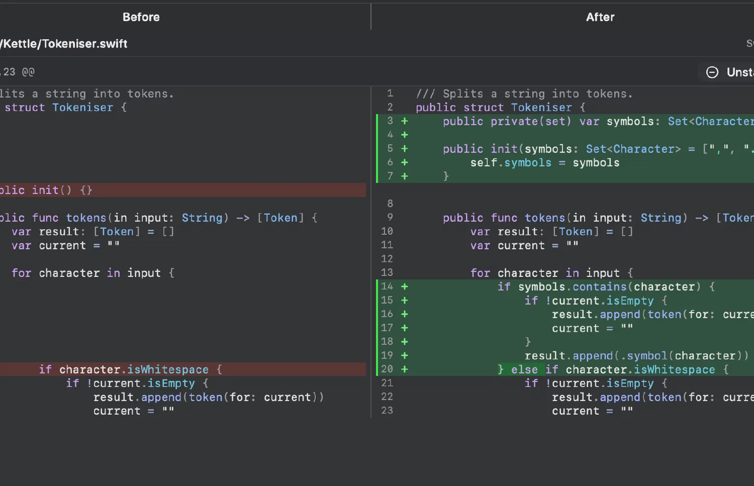The height and width of the screenshot is (486, 754).
Task: Click the plus marker on line 15
Action: point(405,301)
